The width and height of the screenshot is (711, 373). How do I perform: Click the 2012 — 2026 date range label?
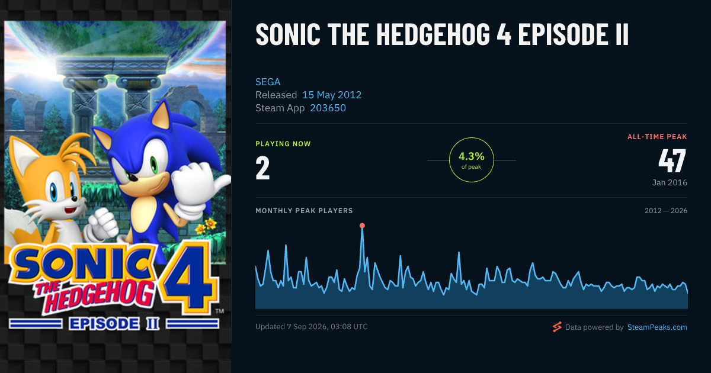tap(666, 211)
